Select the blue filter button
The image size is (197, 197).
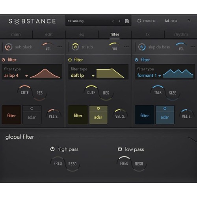[145, 115]
